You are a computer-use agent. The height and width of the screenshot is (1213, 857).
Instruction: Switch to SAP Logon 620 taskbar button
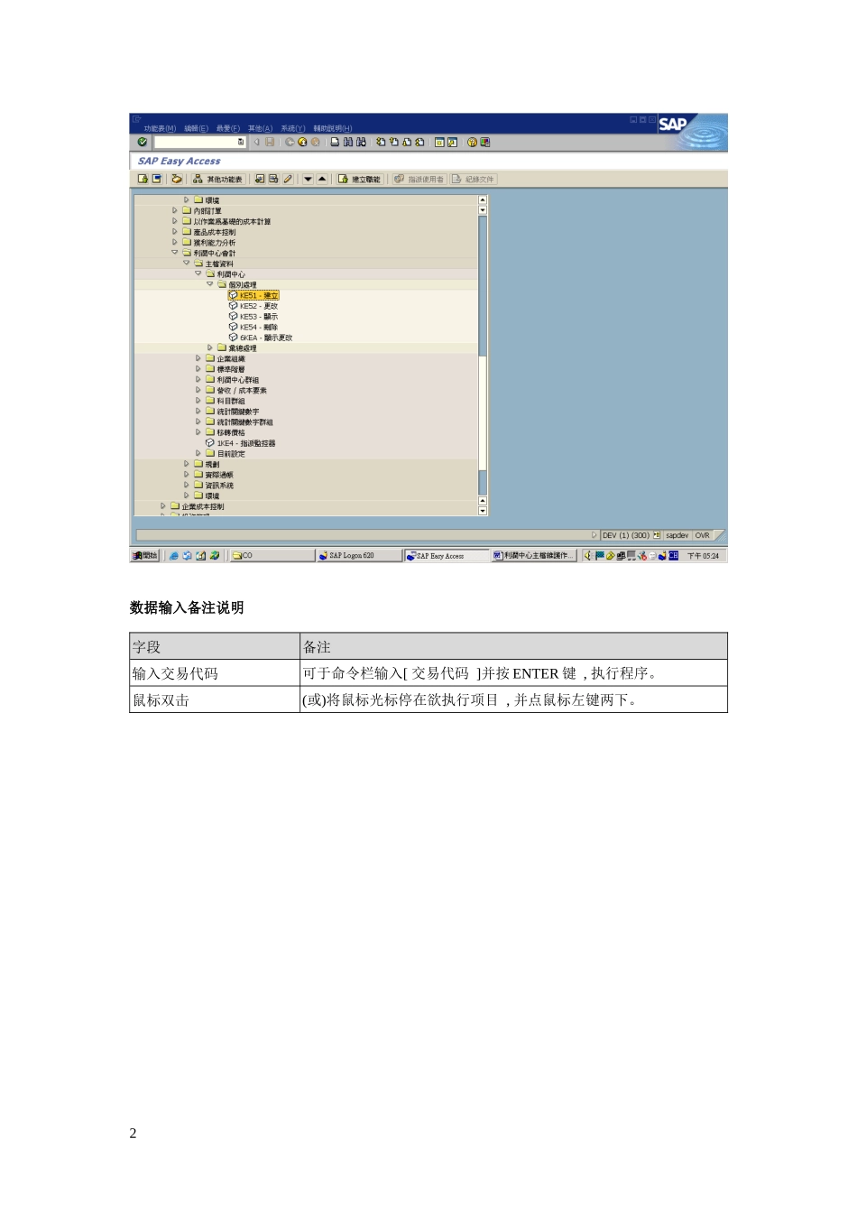(x=358, y=555)
